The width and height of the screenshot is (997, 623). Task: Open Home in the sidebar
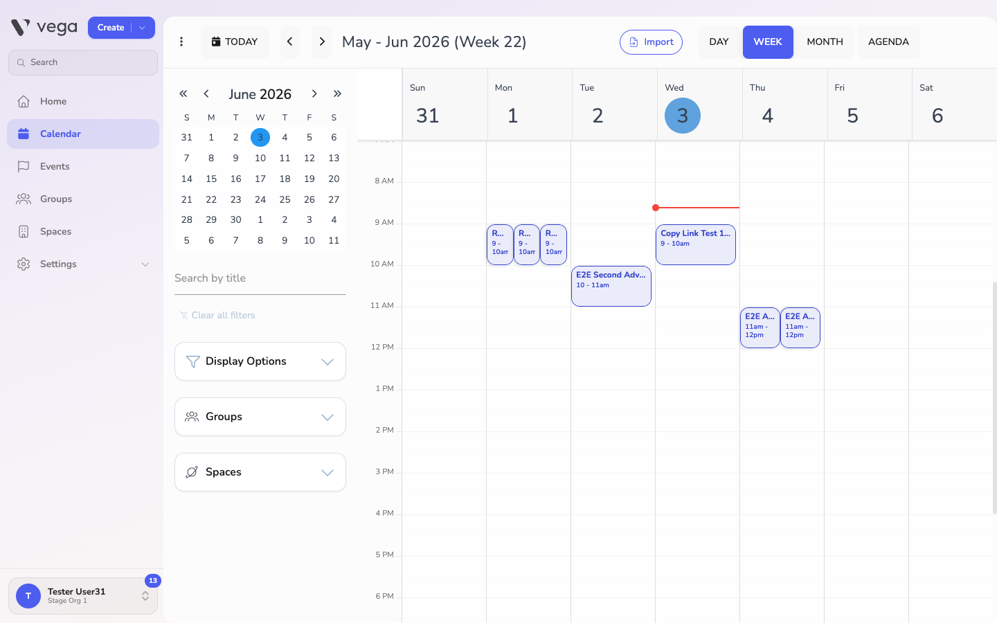83,101
